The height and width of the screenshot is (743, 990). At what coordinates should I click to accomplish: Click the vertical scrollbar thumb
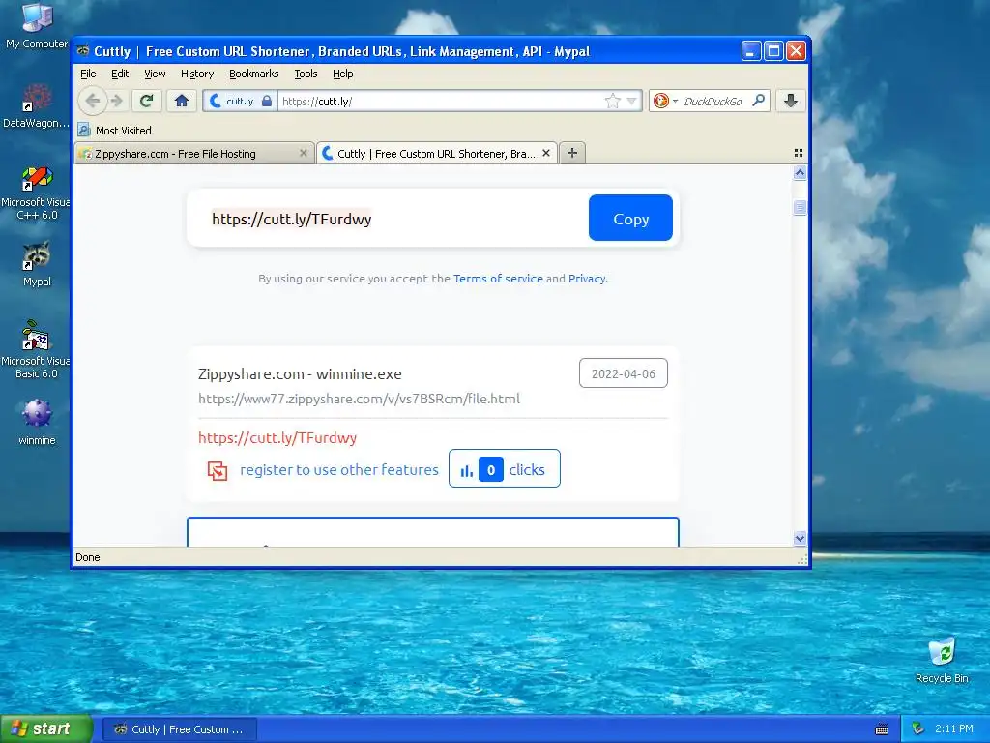(800, 207)
